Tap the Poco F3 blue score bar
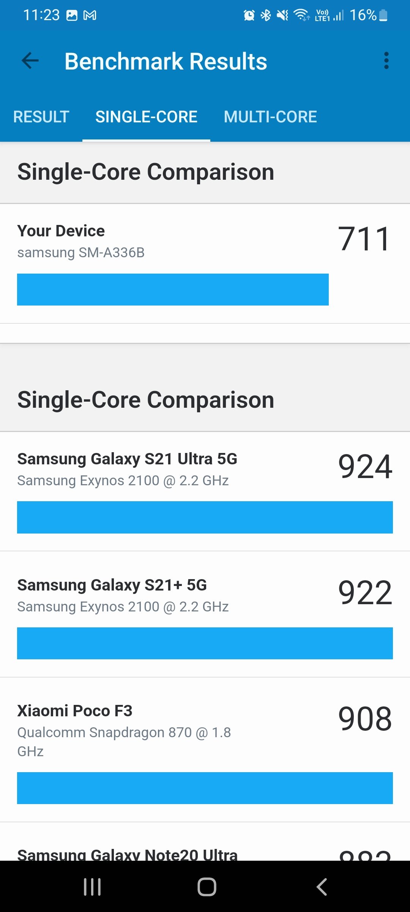Image resolution: width=410 pixels, height=912 pixels. 205,788
